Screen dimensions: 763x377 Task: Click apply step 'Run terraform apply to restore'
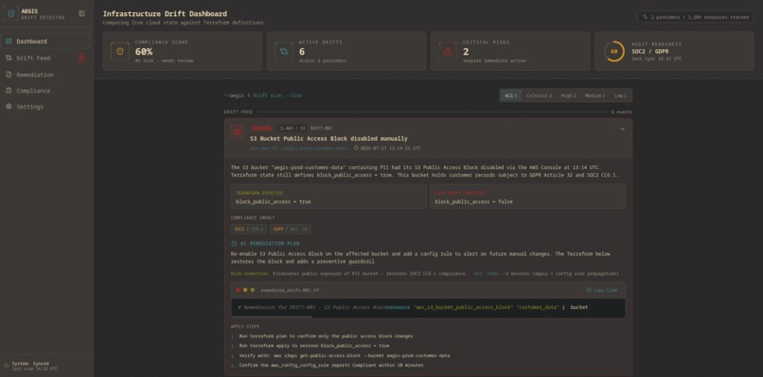(x=314, y=346)
